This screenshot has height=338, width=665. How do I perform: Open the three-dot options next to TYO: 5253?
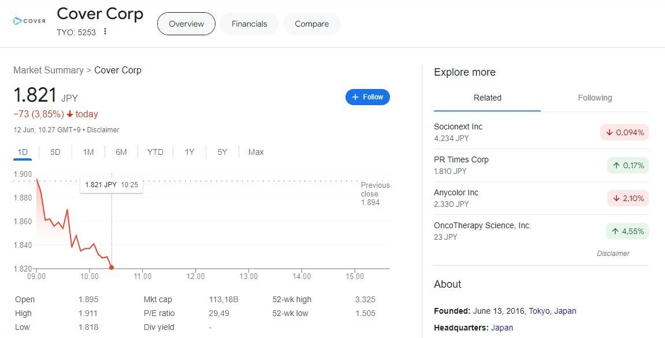tap(105, 32)
